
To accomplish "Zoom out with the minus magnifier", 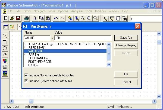I will click(83, 18).
